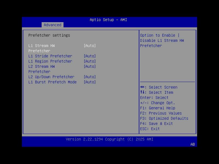Click the AB indicator in the footer
This screenshot has height=164, width=219.
tap(193, 144)
